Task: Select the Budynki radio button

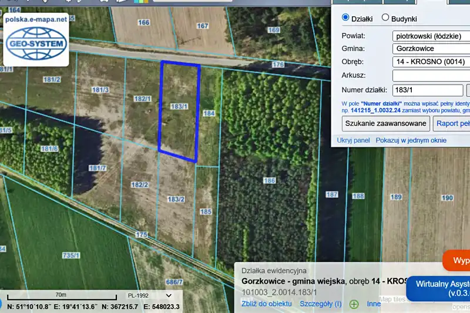Action: coord(385,18)
